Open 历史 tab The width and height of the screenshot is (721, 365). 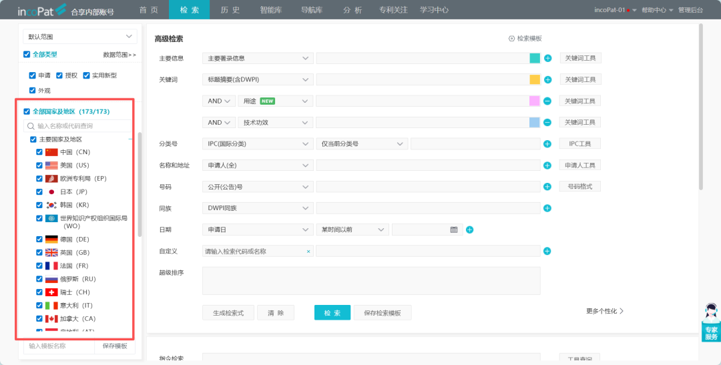tap(230, 9)
